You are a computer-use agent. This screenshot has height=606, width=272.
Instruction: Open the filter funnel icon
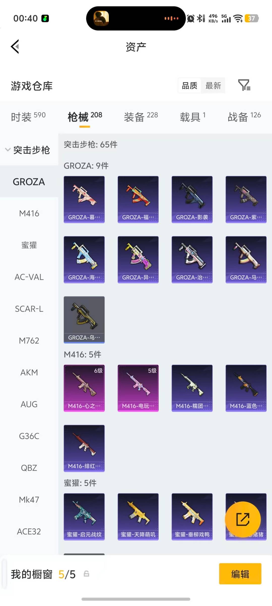pyautogui.click(x=244, y=85)
